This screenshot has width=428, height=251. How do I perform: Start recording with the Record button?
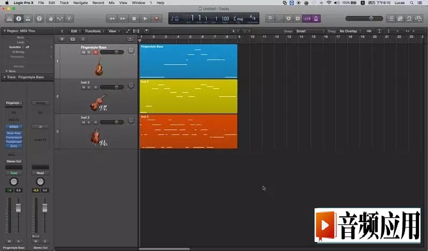156,19
